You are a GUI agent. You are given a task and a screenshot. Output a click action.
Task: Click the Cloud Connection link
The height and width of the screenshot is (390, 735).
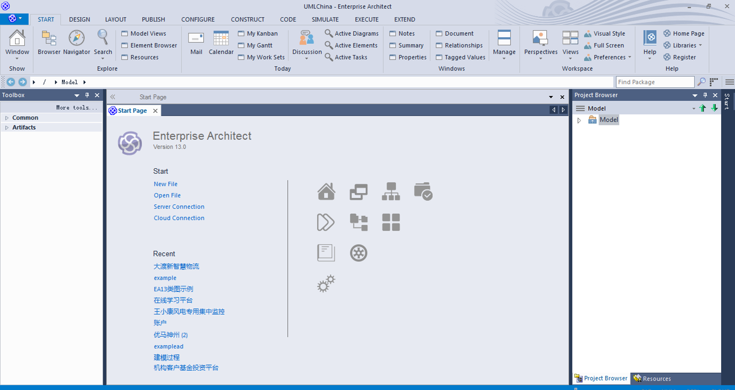[x=179, y=218]
